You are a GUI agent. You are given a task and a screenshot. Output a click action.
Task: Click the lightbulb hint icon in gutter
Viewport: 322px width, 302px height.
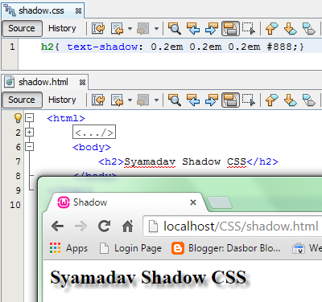click(18, 118)
